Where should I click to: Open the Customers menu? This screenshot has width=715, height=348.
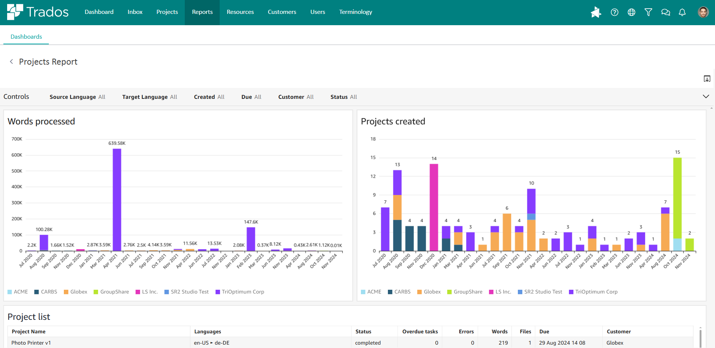pyautogui.click(x=282, y=12)
